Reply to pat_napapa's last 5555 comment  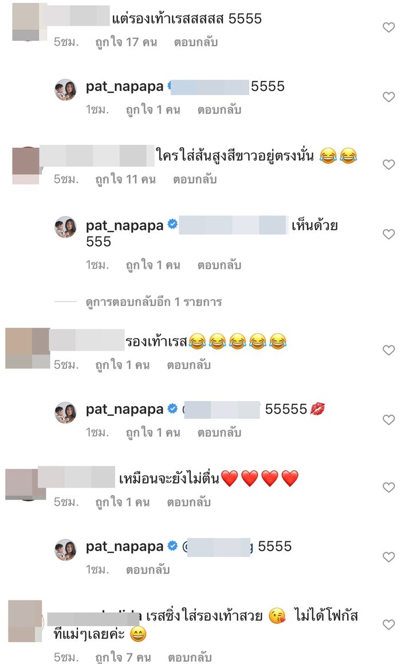click(148, 570)
